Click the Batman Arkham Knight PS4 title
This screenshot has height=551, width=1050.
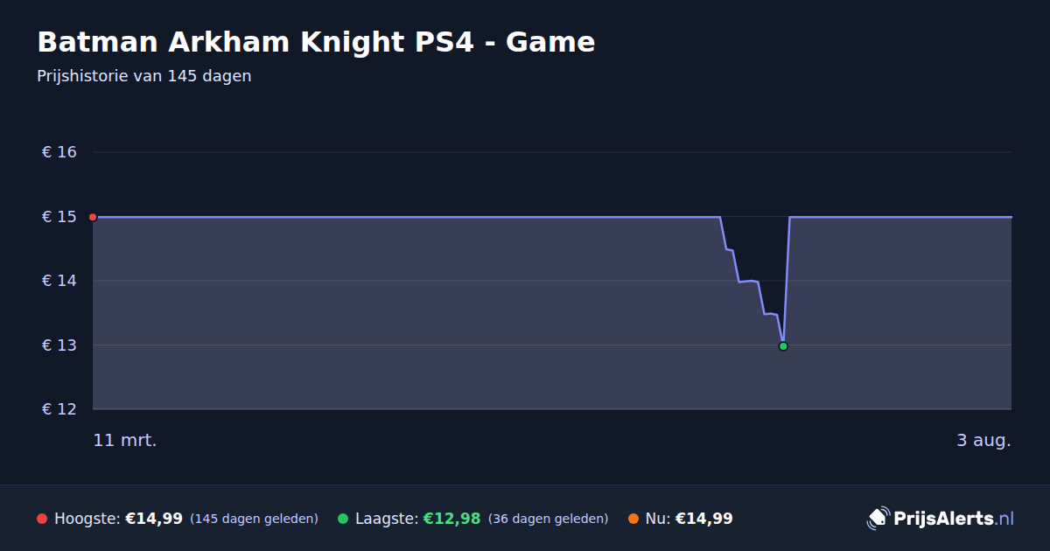(316, 42)
